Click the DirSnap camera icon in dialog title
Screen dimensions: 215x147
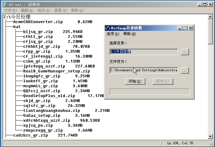108,28
